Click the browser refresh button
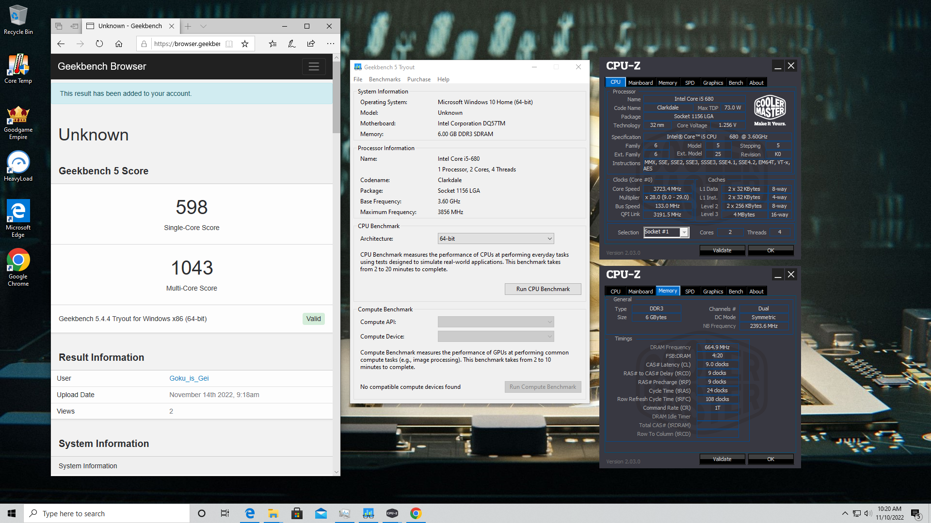Image resolution: width=931 pixels, height=523 pixels. pyautogui.click(x=99, y=44)
